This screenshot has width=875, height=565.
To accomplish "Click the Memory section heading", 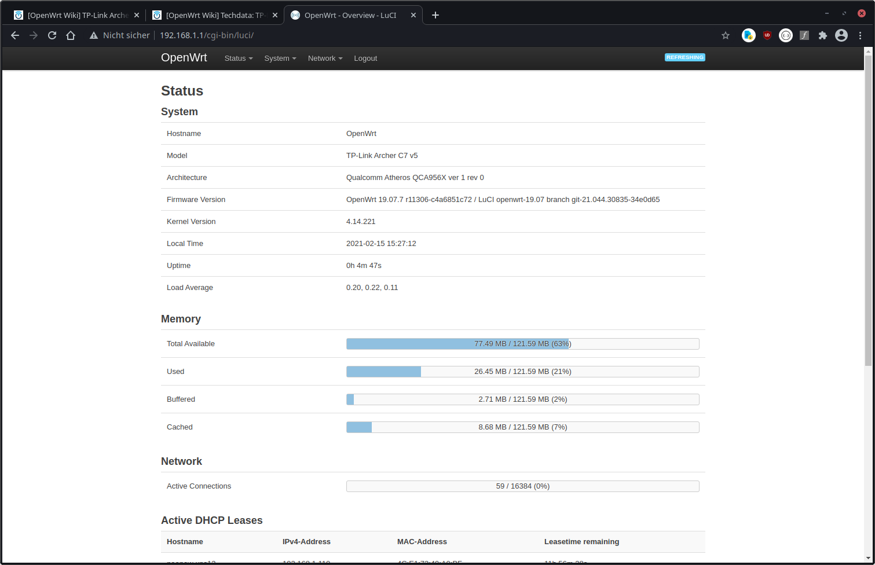I will pos(181,319).
